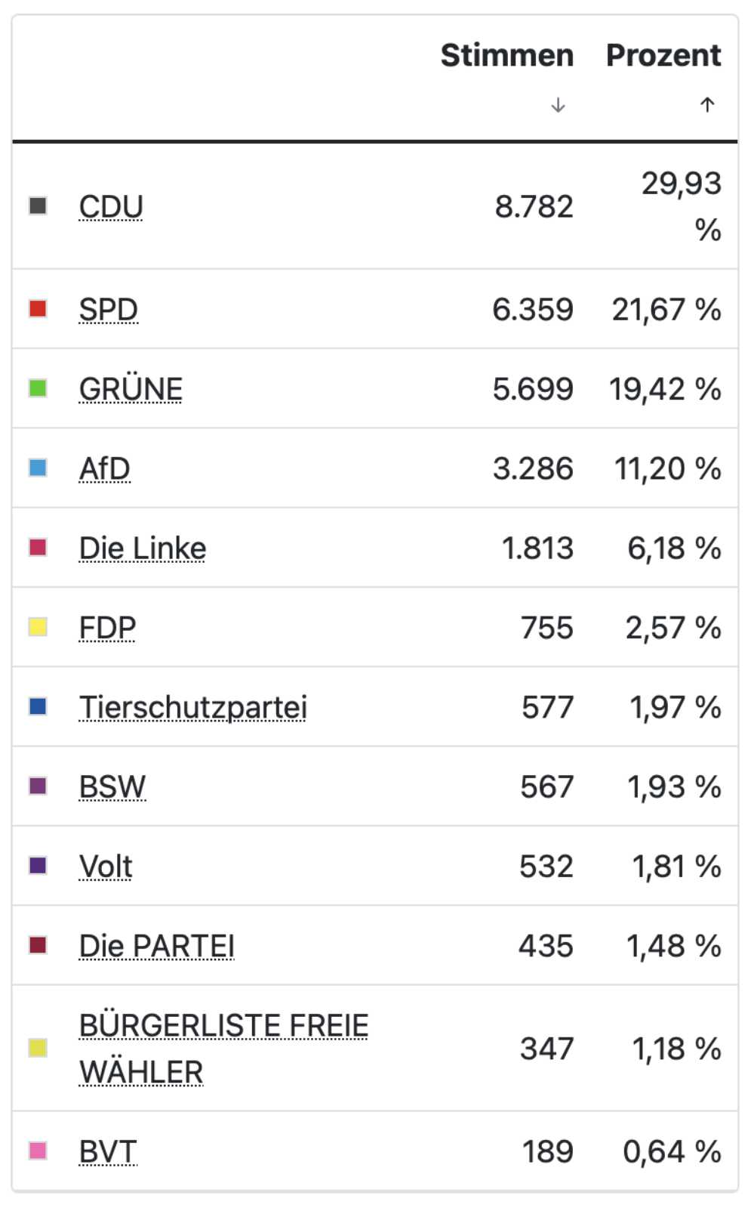Open the Die Linke entry
Screen dimensions: 754x1205
coord(143,548)
